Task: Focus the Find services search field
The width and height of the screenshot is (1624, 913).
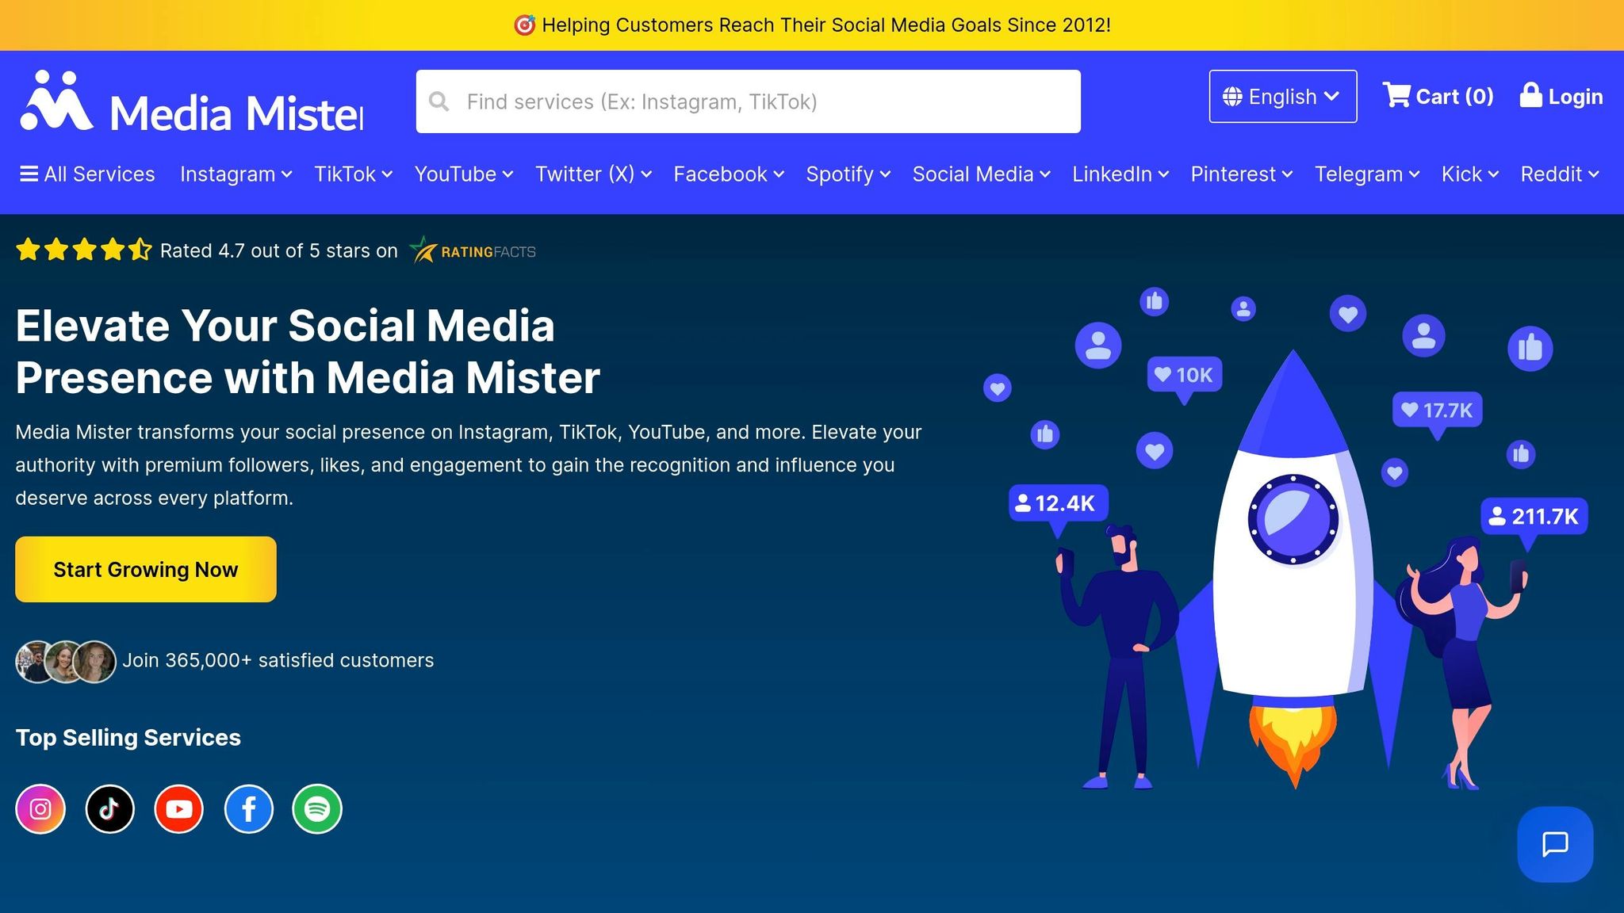Action: [x=748, y=101]
